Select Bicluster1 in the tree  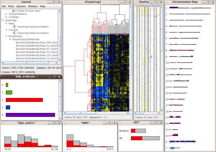[x=37, y=43]
